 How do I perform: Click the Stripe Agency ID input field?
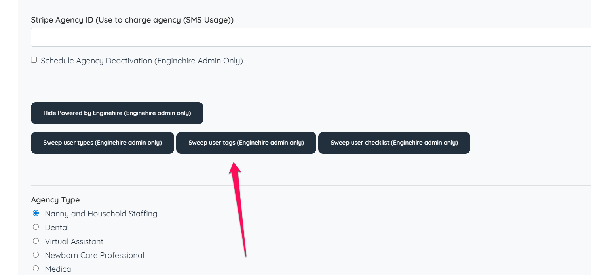[x=311, y=37]
